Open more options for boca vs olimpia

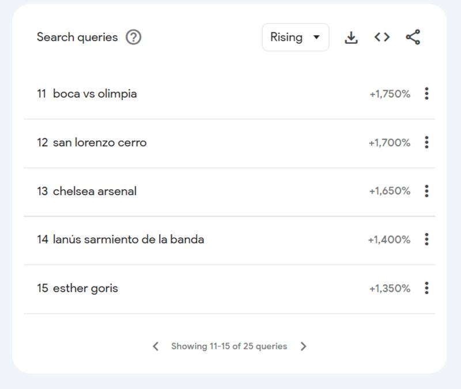point(426,94)
